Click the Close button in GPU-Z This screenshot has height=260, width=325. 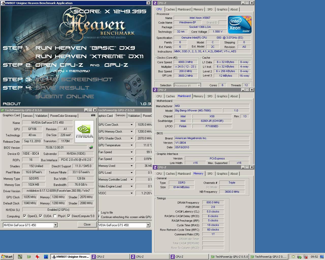(x=87, y=224)
